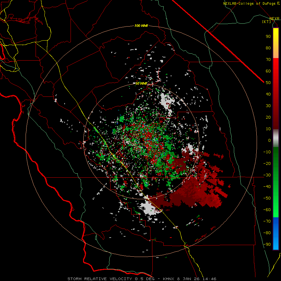Click the -70 value on velocity scale

[267, 221]
